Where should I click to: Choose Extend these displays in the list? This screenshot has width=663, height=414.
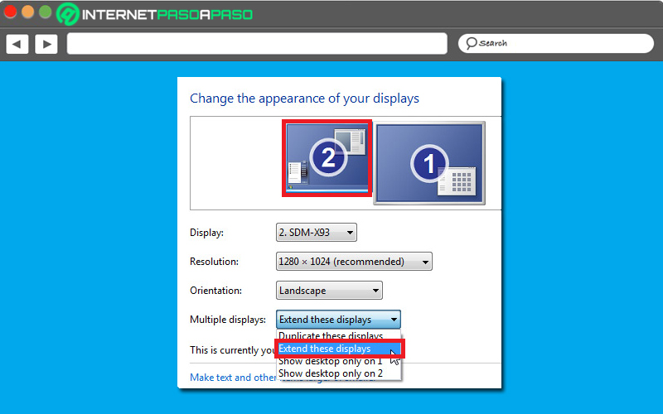click(x=331, y=349)
